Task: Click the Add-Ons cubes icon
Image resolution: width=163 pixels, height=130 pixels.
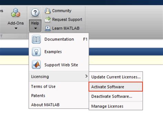Action: (x=16, y=13)
